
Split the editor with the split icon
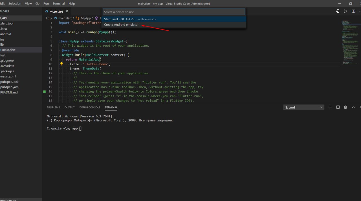click(353, 11)
